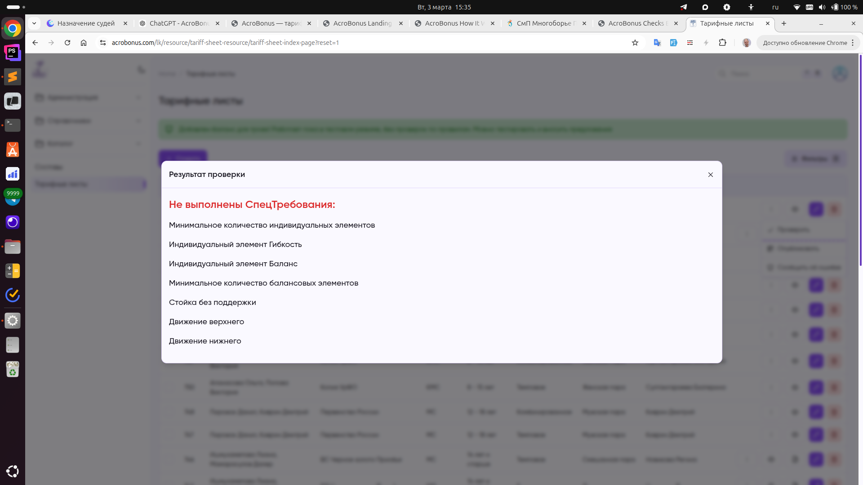Switch to Назначение судей tab
Screen dimensions: 863x485
[86, 23]
